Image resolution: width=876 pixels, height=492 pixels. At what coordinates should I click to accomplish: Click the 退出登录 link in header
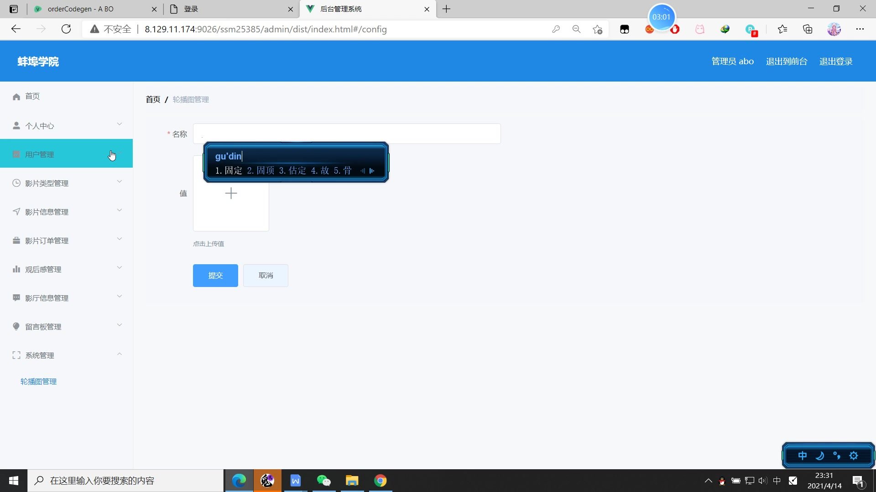[836, 61]
